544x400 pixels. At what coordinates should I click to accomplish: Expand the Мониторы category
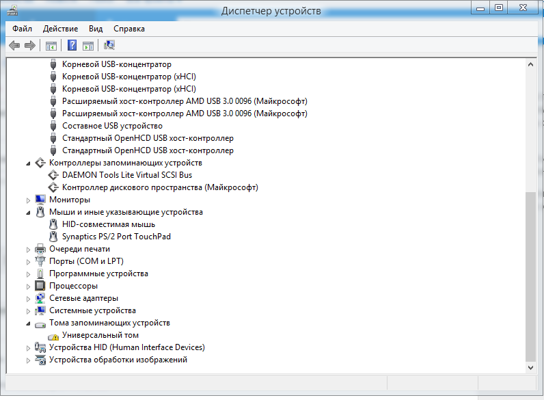[x=28, y=200]
